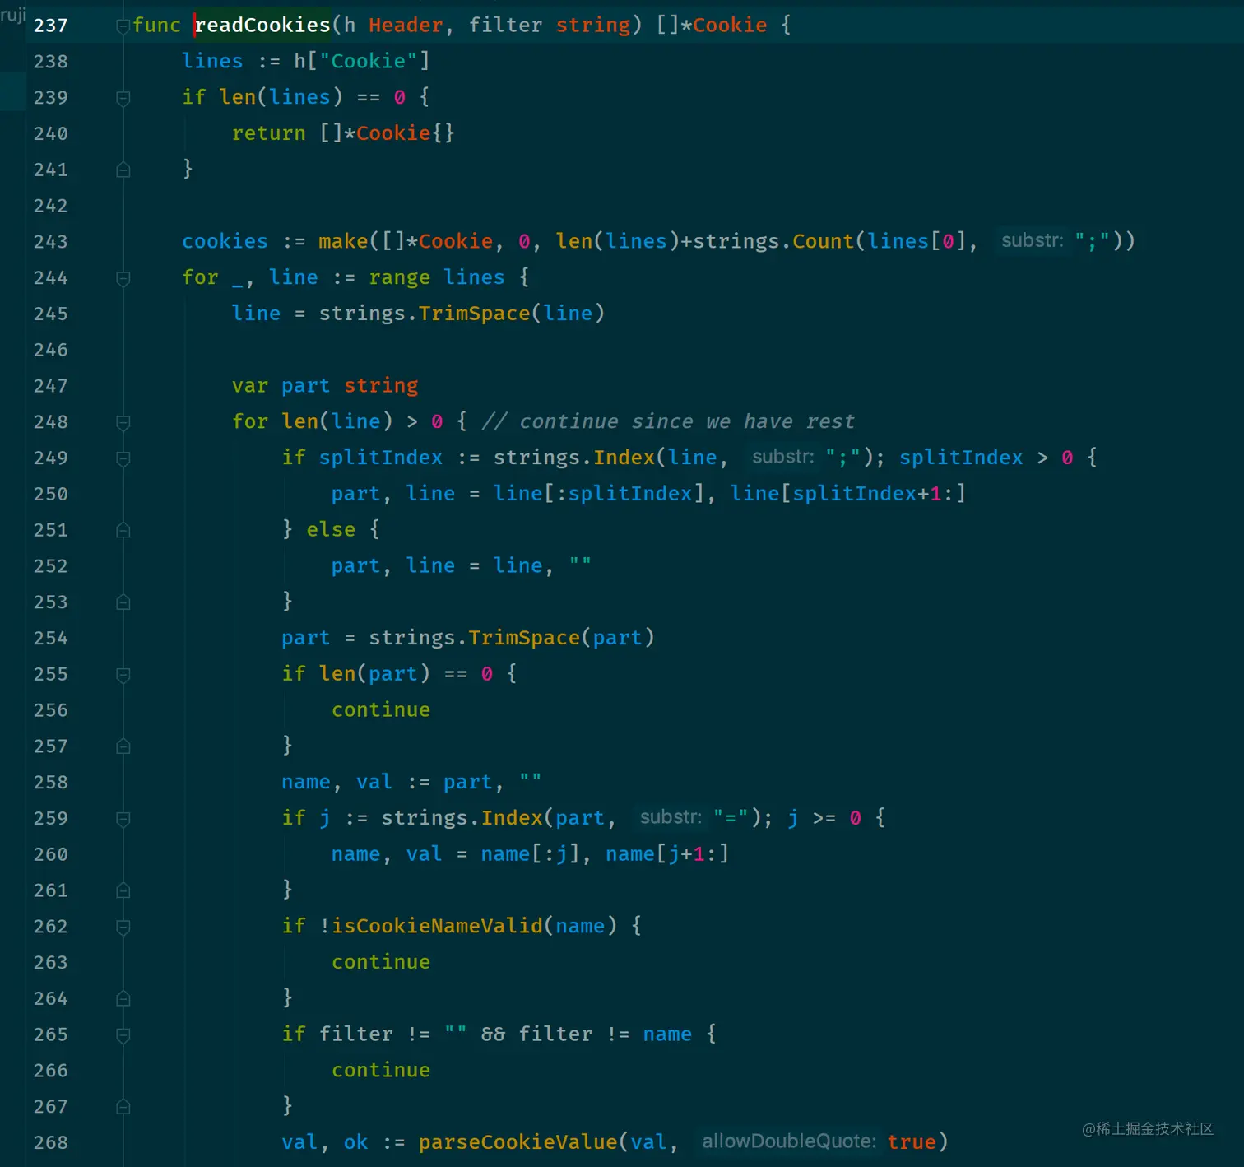Collapse the fold marker at line 239
This screenshot has width=1244, height=1167.
pos(123,98)
